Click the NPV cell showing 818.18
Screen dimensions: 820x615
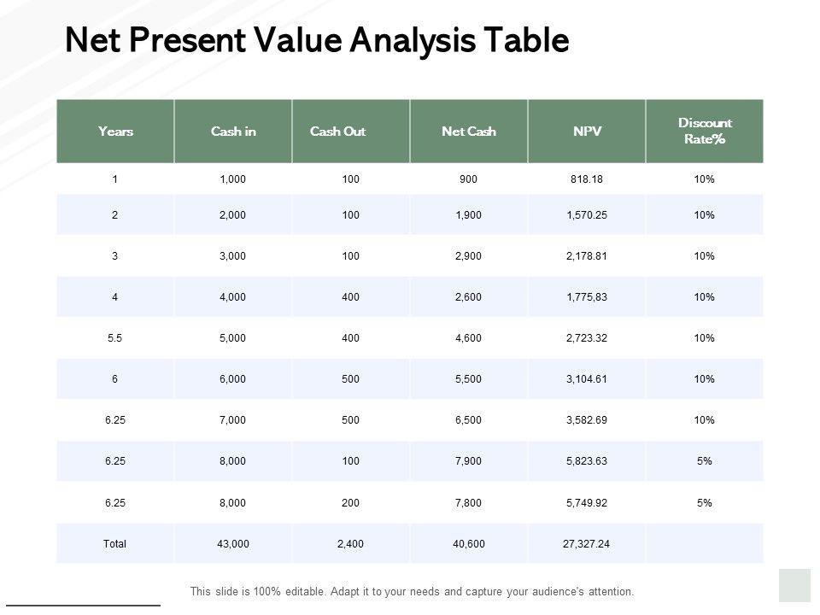[587, 180]
